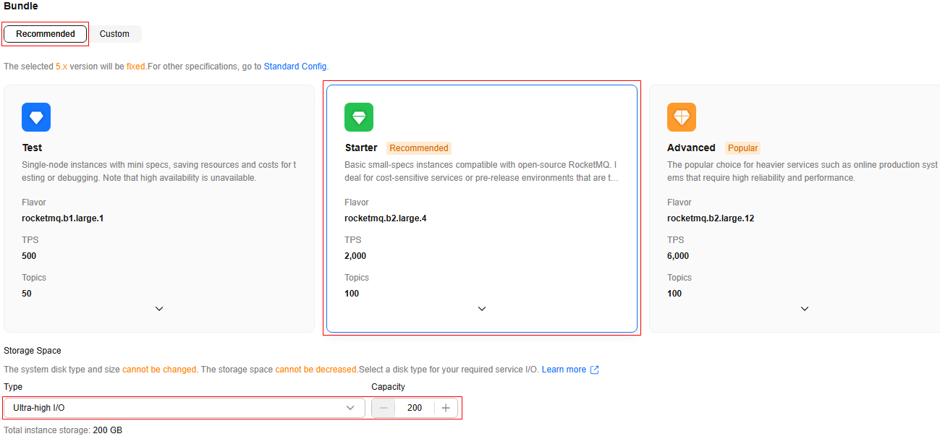940x439 pixels.
Task: Click the capacity value field showing 200
Action: click(415, 408)
